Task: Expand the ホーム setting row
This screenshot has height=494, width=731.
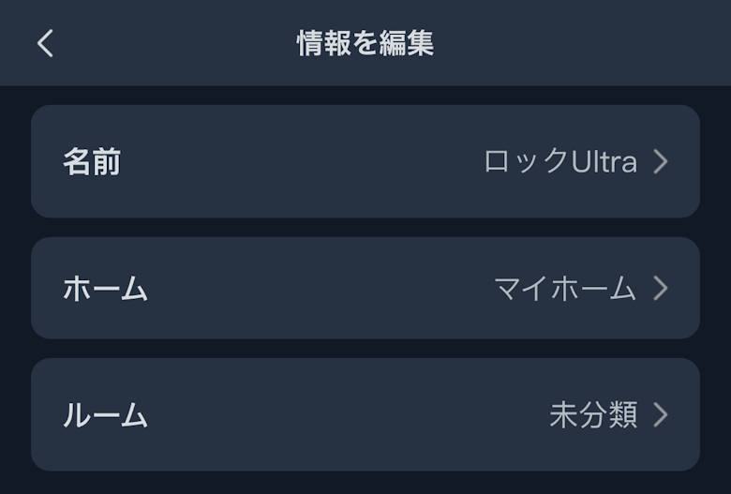Action: coord(365,288)
